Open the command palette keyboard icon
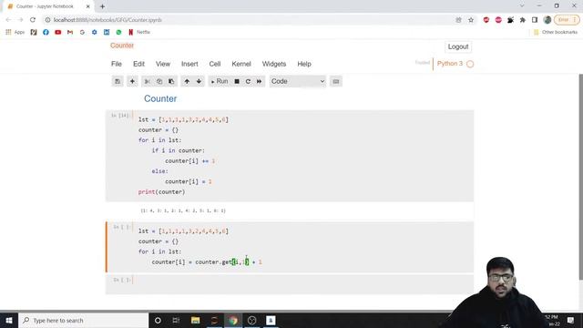Image resolution: width=583 pixels, height=328 pixels. pos(336,81)
